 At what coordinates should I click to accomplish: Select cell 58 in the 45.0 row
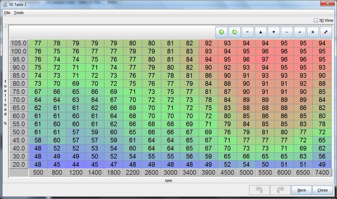point(38,140)
